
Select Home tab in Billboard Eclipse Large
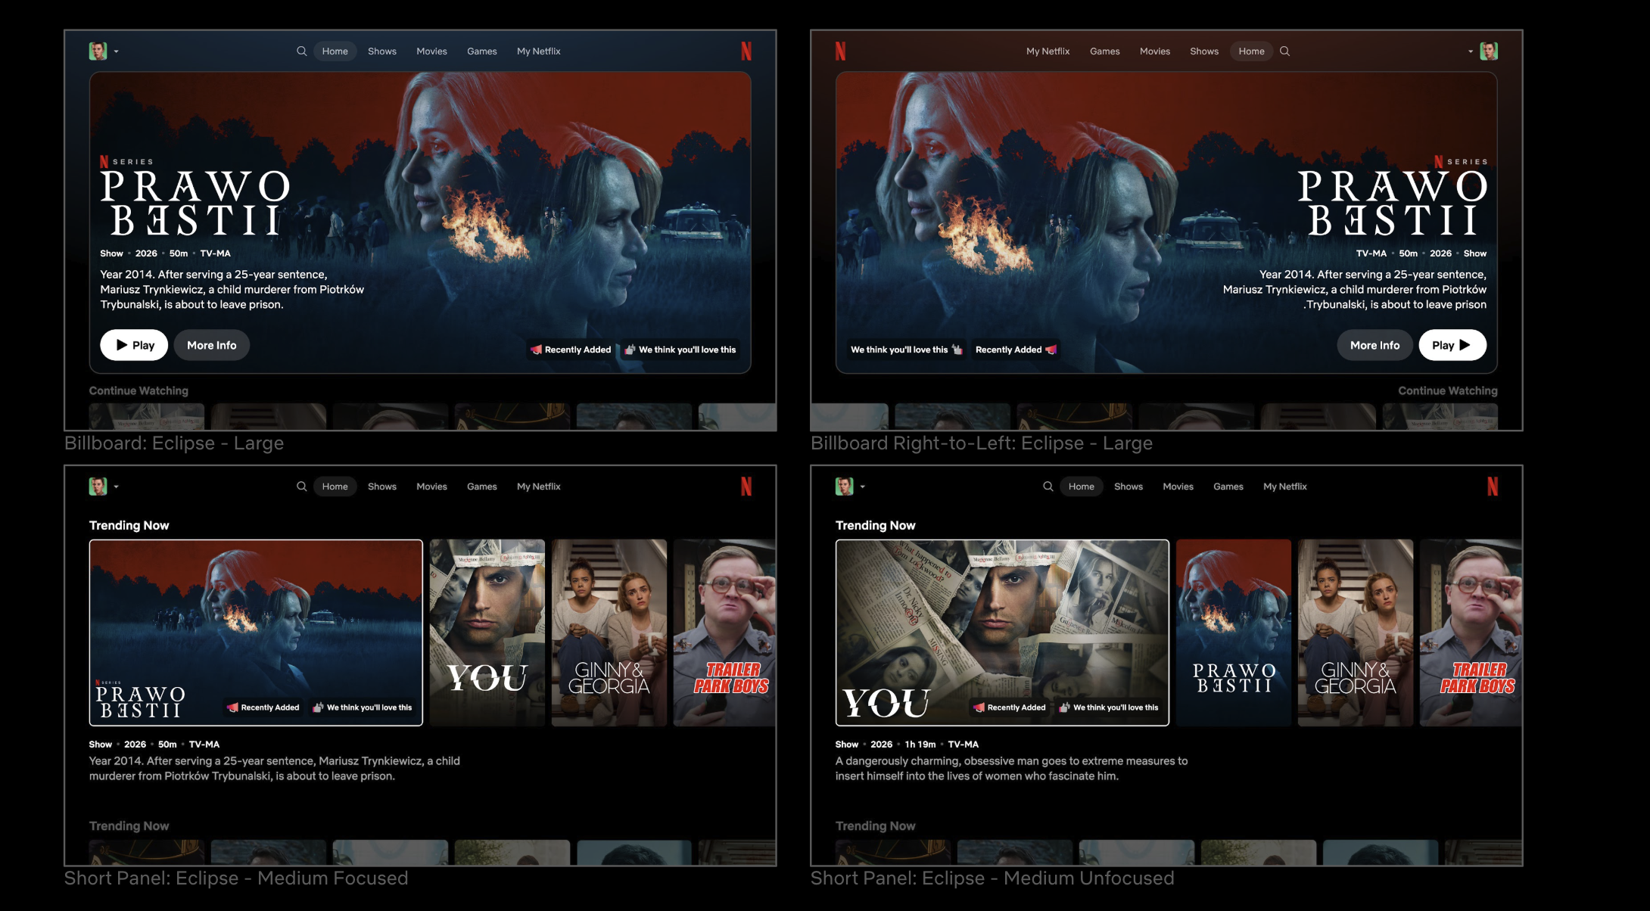(x=335, y=51)
